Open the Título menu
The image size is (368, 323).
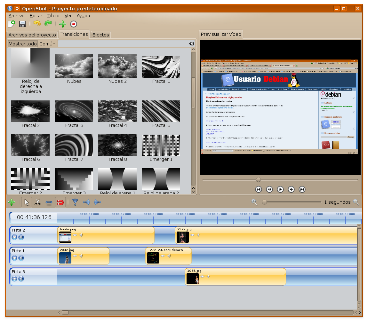[x=53, y=16]
